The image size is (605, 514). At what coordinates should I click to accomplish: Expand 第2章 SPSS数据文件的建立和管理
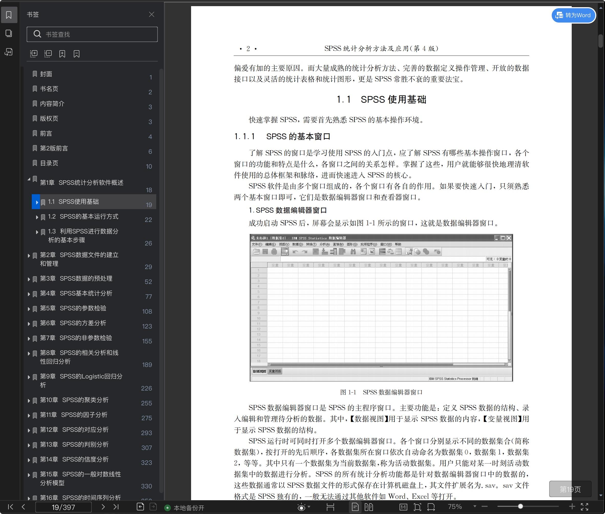point(29,256)
